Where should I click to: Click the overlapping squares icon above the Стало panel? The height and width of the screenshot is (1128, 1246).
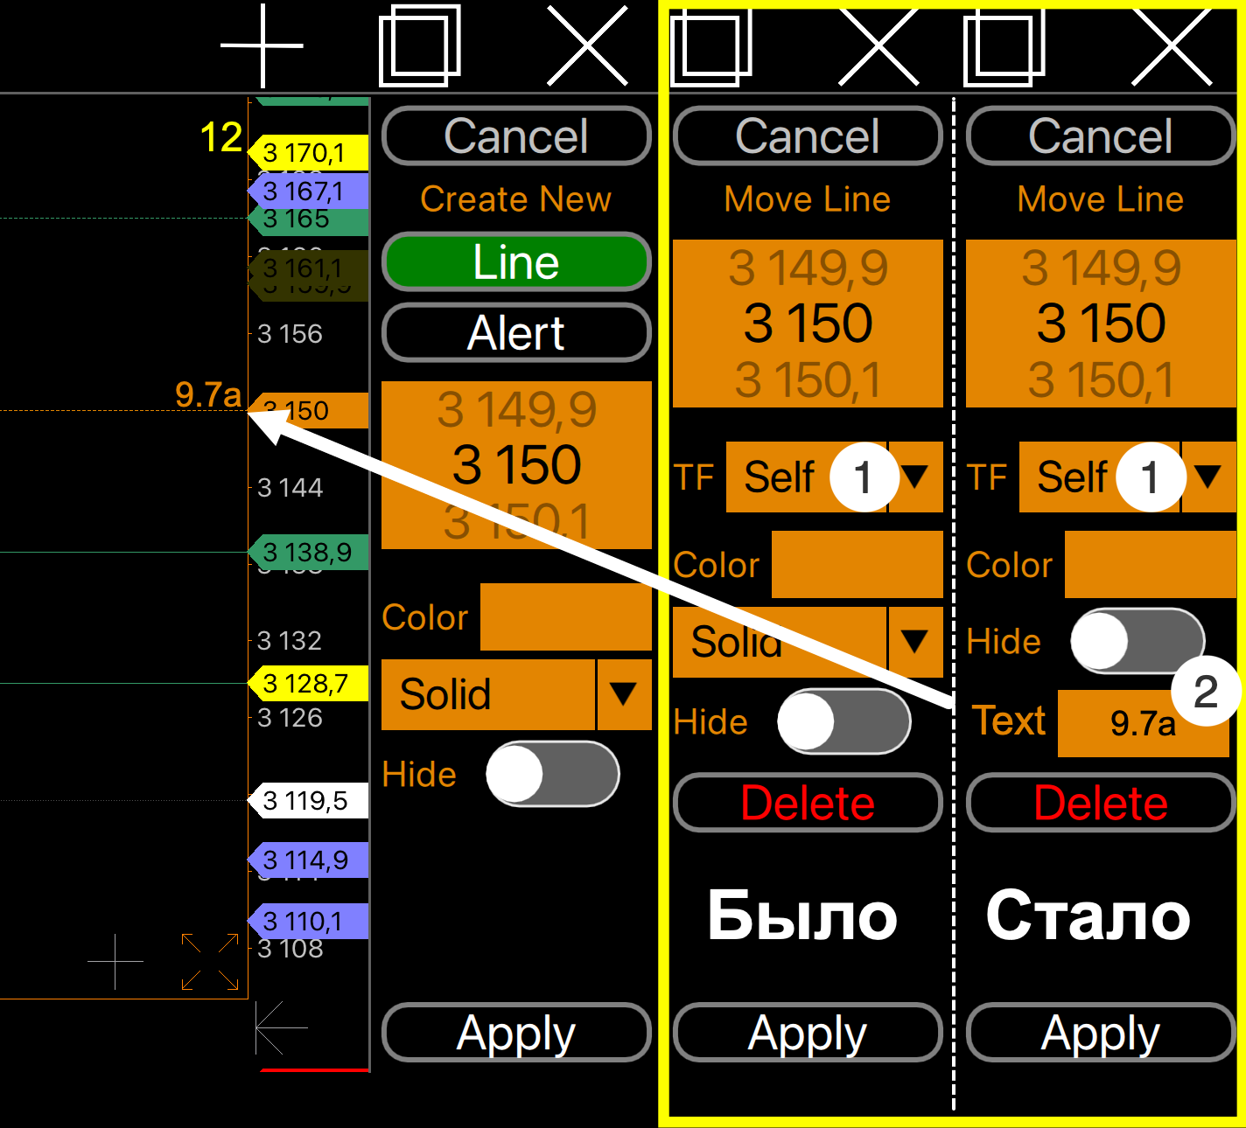click(1004, 47)
